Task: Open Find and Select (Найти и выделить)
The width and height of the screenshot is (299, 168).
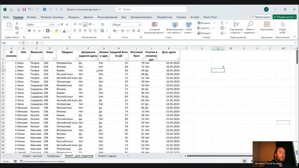Action: coord(250,28)
